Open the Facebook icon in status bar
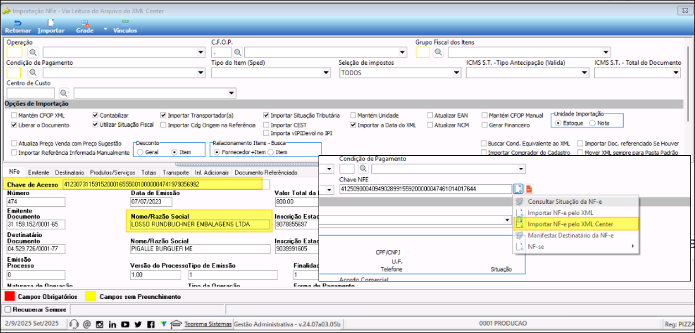 pyautogui.click(x=151, y=324)
